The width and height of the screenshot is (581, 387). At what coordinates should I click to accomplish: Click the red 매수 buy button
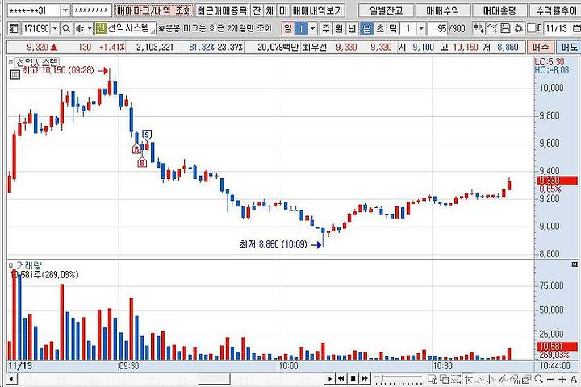[x=540, y=47]
